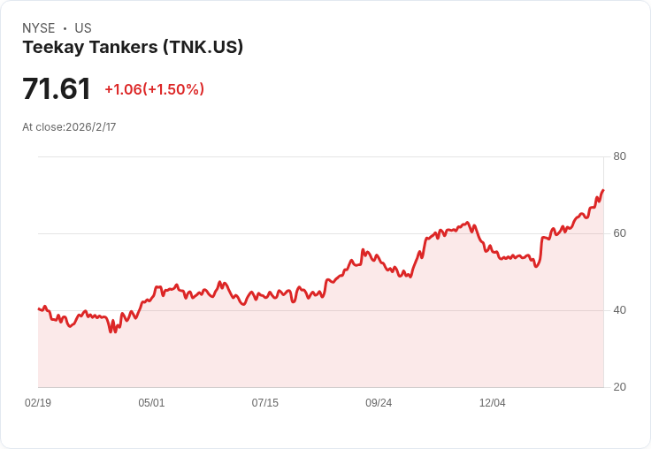Click the 07/15 date axis label
The height and width of the screenshot is (449, 651).
(264, 402)
